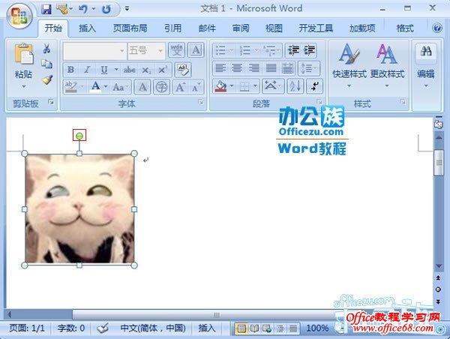Apply text highlight color
The width and height of the screenshot is (450, 339).
pos(70,87)
